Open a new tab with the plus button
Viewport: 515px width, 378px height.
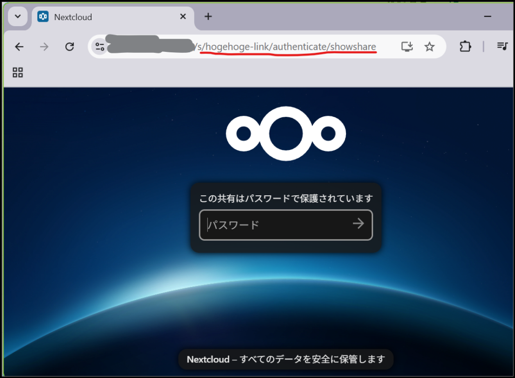[208, 17]
